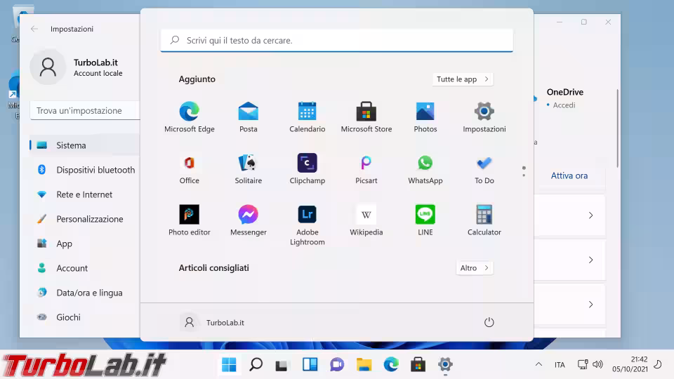The width and height of the screenshot is (674, 379).
Task: Open Microsoft Edge from pinned apps
Action: coord(189,117)
